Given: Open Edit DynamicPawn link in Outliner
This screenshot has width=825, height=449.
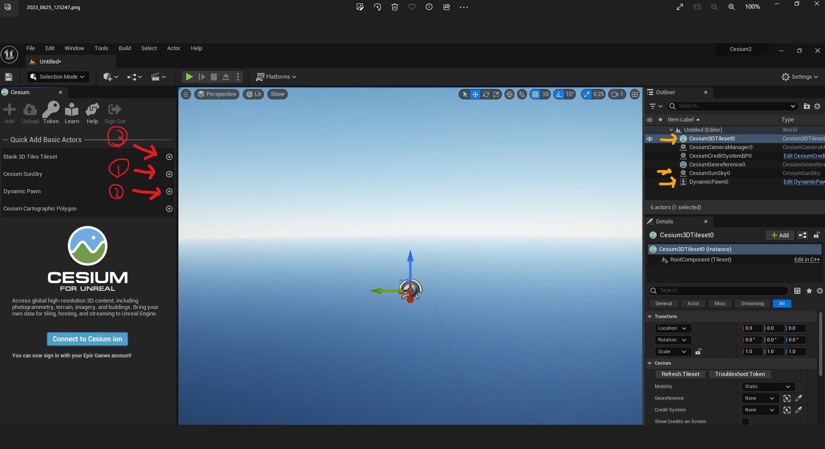Looking at the screenshot, I should [x=804, y=182].
